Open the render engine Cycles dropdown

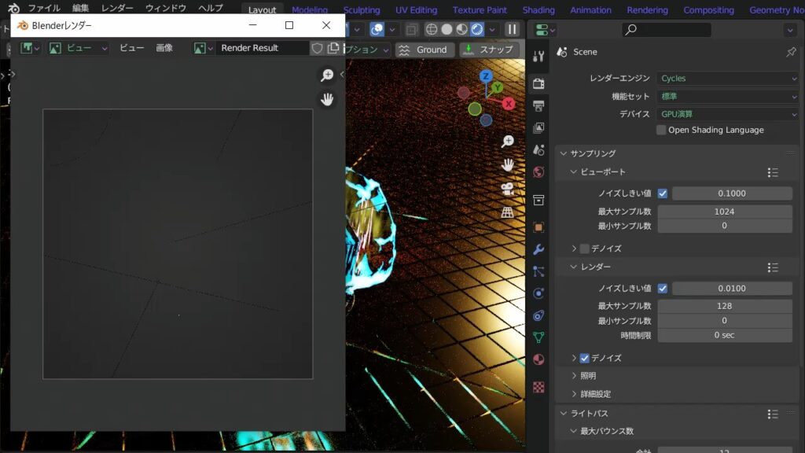coord(727,78)
